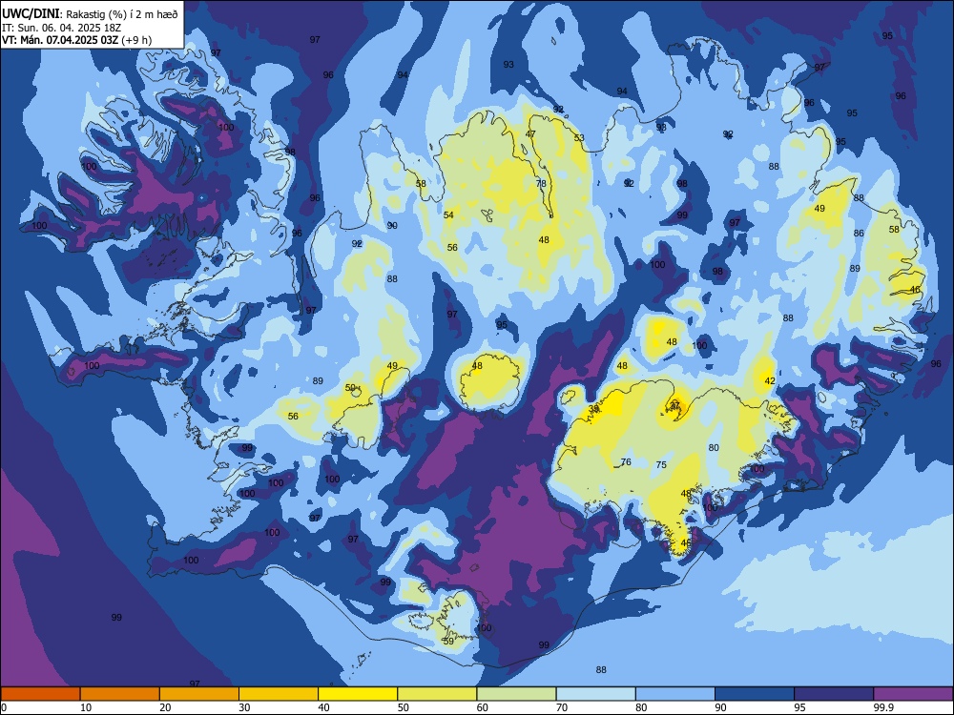Click the 90–95 medium blue legend swatch
The height and width of the screenshot is (715, 954).
(755, 694)
